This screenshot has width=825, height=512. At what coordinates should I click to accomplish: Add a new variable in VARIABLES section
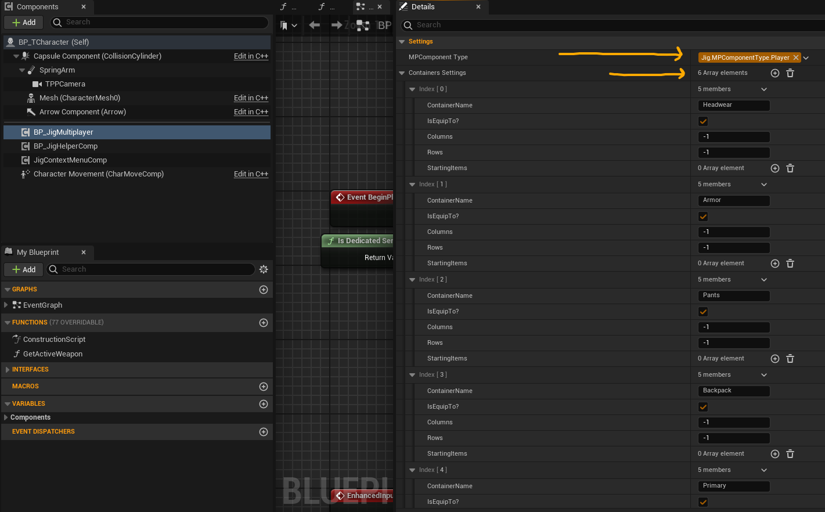tap(264, 404)
